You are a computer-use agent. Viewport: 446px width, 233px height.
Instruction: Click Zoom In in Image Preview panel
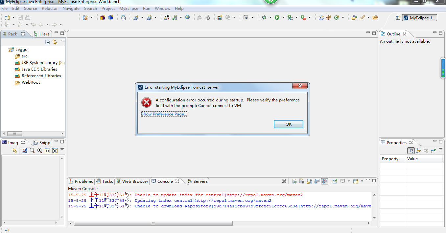coord(40,151)
